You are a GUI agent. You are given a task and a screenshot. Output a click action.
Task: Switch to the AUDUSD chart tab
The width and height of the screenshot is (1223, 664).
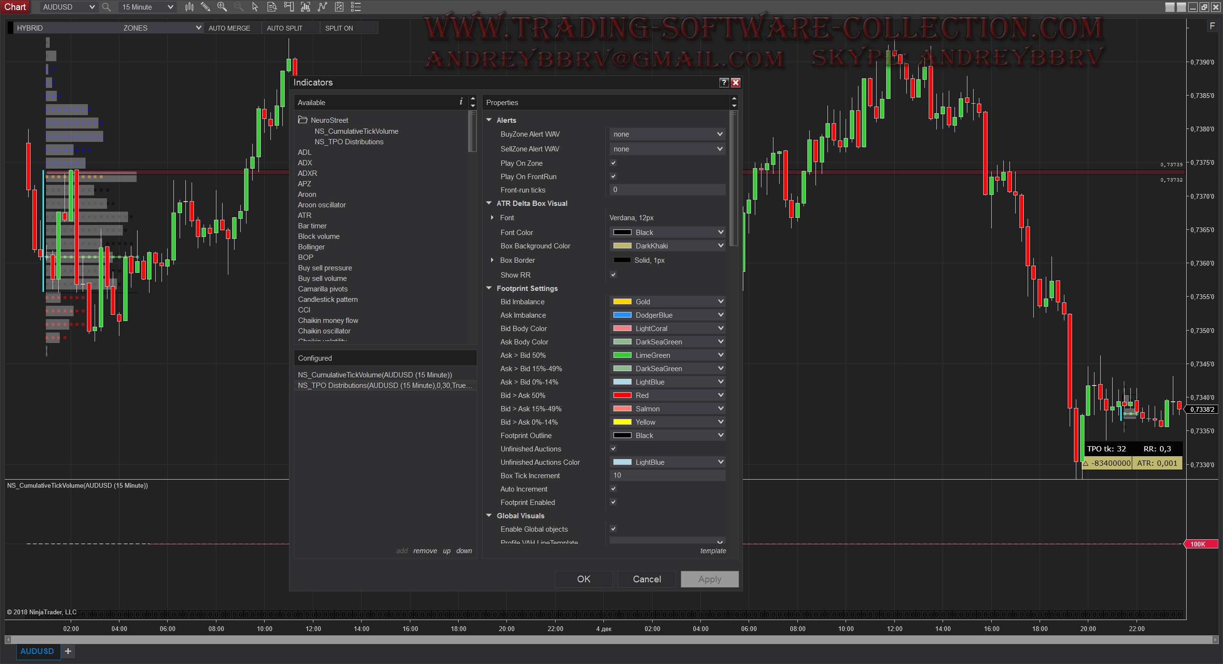coord(37,651)
